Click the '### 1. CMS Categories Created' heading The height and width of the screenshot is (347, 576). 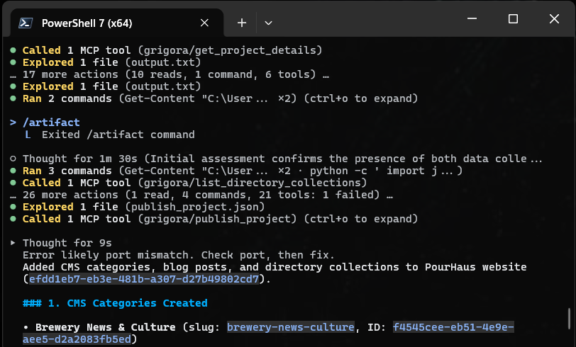click(x=115, y=303)
